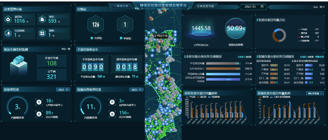
Task: Click the 主体企业可回收物完成量 bar showing 160
Action: (x=223, y=79)
